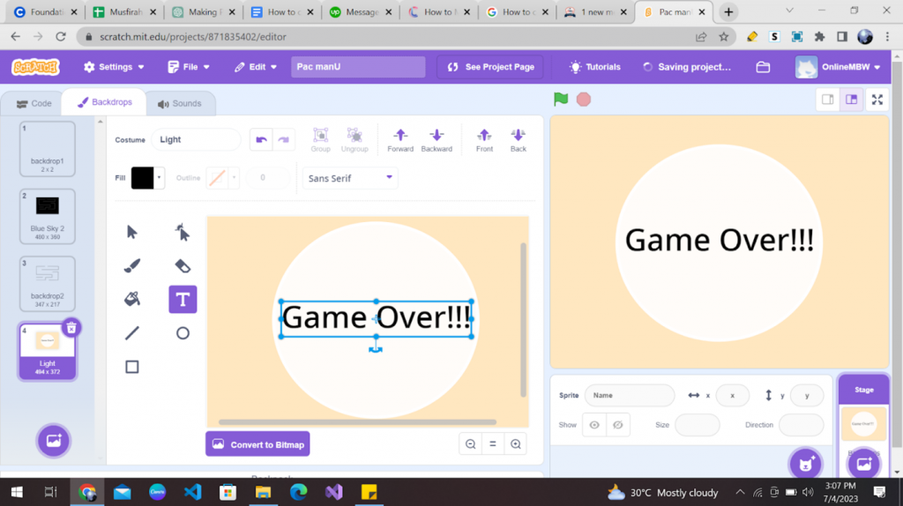
Task: Click the outline width field
Action: pyautogui.click(x=267, y=178)
